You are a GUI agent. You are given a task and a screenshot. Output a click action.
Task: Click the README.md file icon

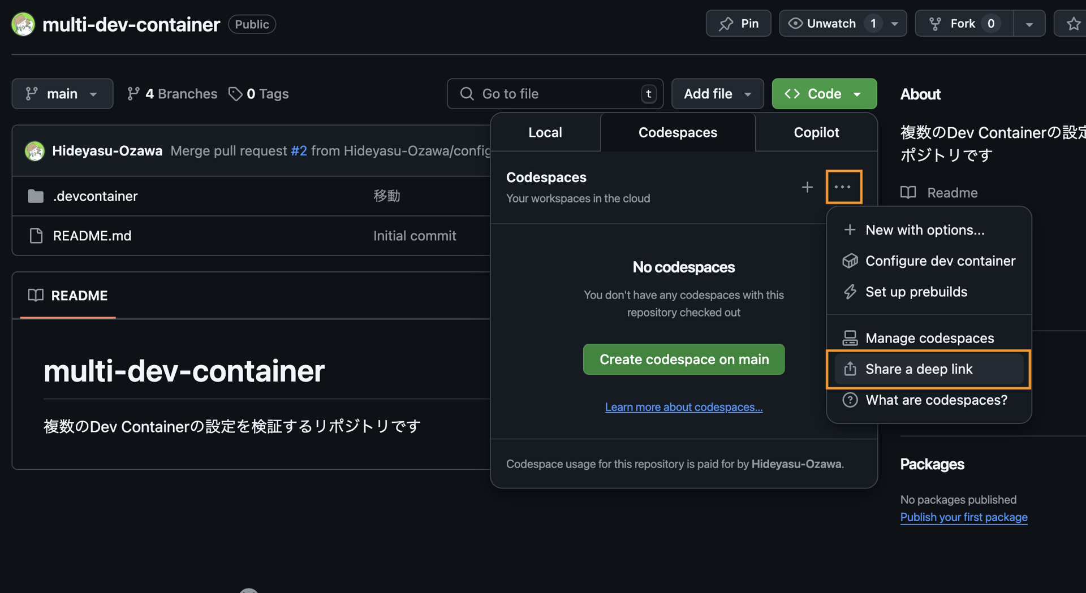point(36,236)
